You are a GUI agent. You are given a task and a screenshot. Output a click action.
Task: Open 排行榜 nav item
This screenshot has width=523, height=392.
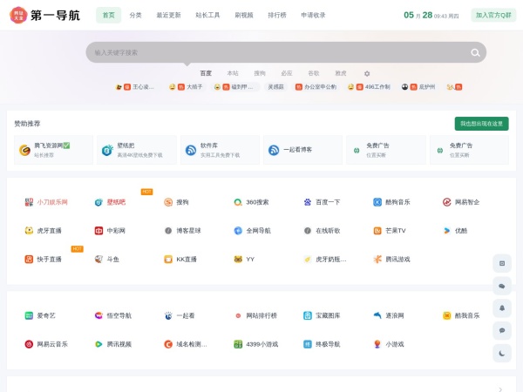pos(277,15)
